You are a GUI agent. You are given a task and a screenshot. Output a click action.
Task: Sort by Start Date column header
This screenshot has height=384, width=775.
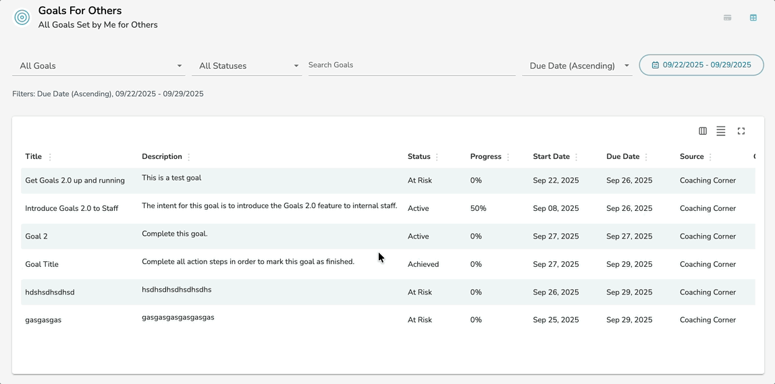[551, 157]
